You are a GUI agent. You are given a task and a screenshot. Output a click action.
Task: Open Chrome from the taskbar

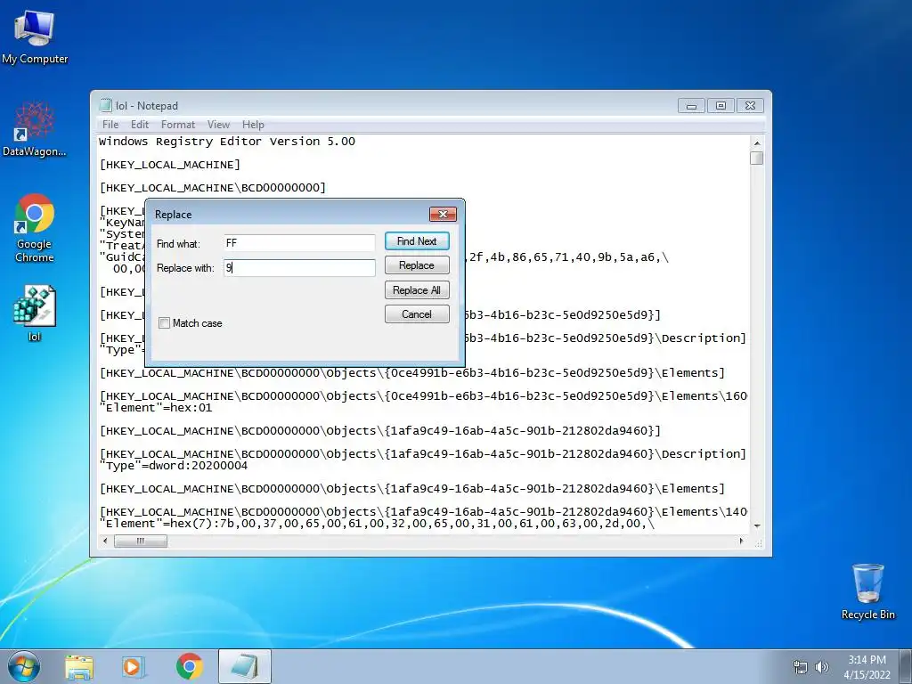(x=189, y=666)
